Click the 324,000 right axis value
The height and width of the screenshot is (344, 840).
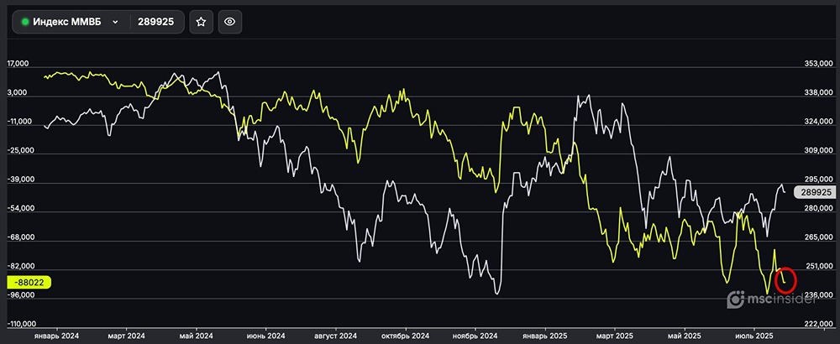click(x=817, y=122)
